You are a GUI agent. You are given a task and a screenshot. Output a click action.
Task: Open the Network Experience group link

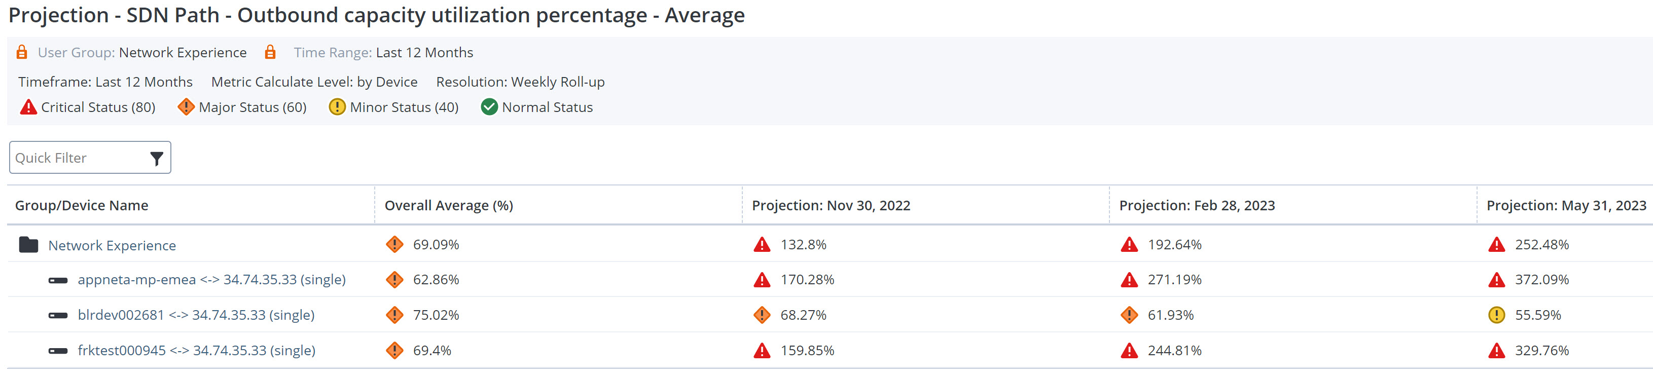pyautogui.click(x=112, y=245)
